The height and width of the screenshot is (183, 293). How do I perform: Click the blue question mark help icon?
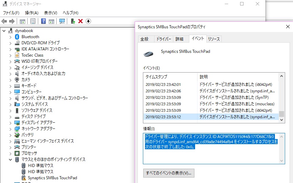pyautogui.click(x=43, y=21)
